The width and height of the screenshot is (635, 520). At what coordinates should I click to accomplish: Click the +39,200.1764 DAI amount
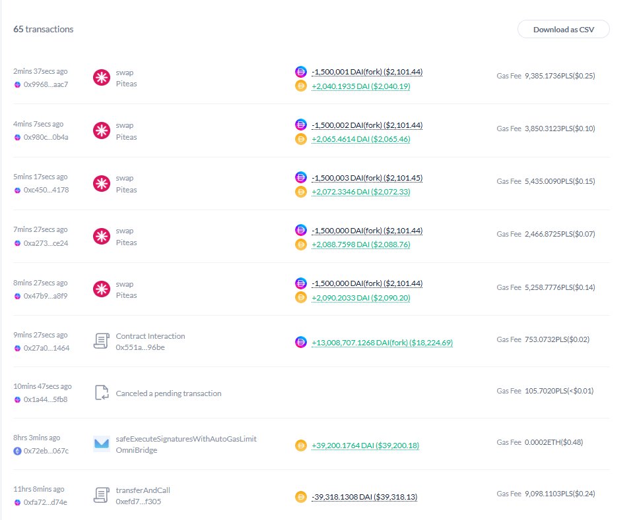point(365,446)
